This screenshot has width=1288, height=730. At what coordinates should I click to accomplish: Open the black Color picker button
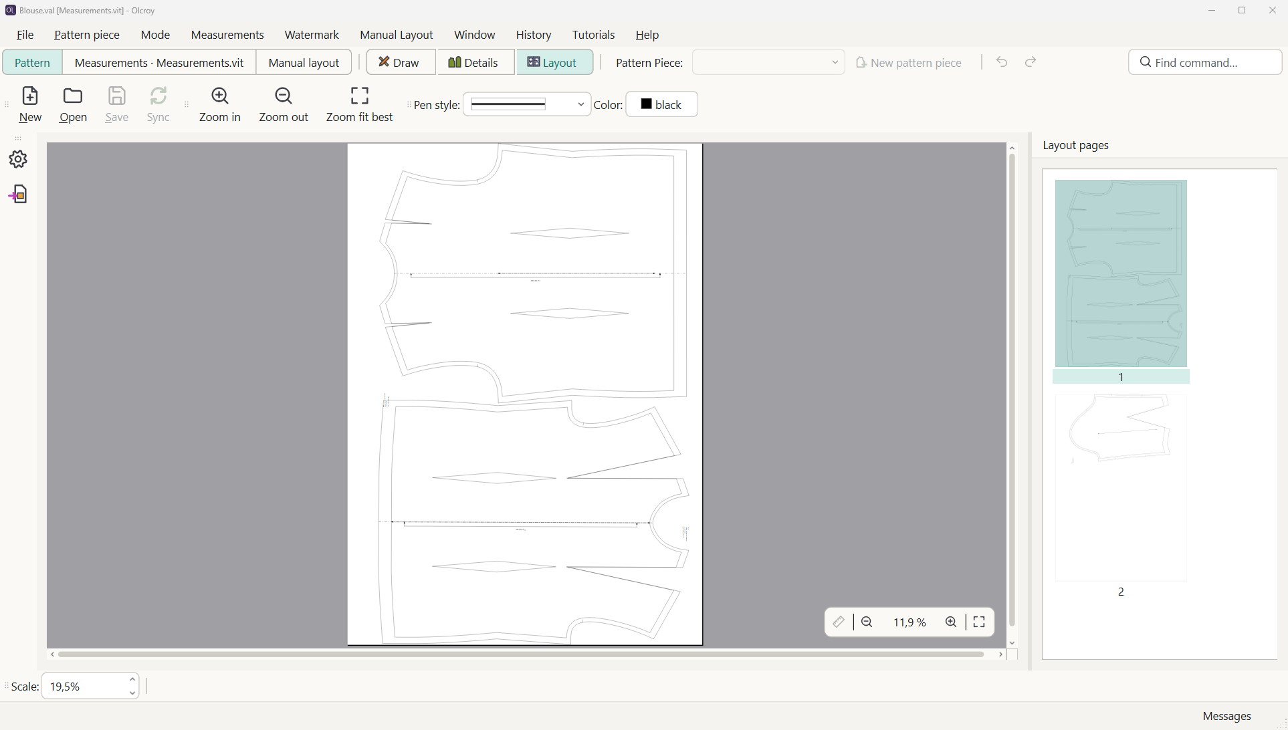point(661,104)
